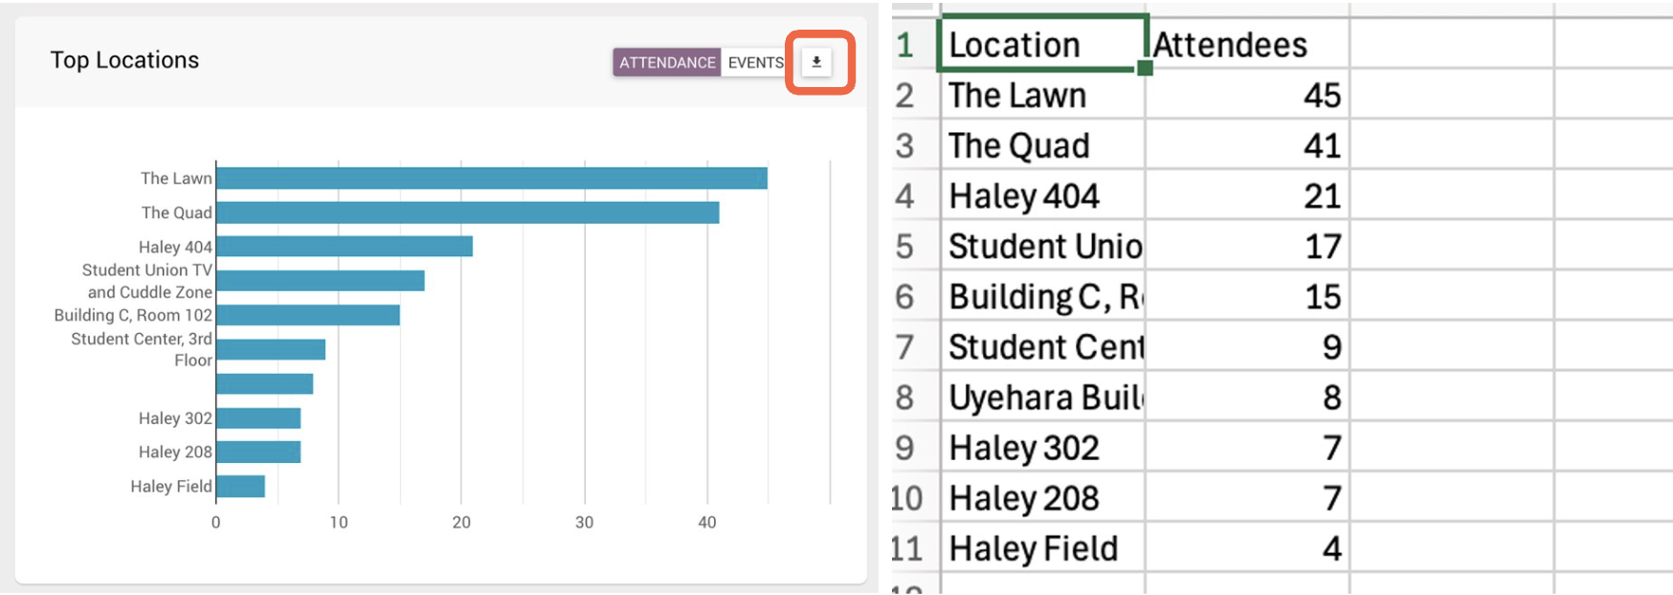The image size is (1673, 595).
Task: Select attendees value 8
Action: pos(1247,397)
